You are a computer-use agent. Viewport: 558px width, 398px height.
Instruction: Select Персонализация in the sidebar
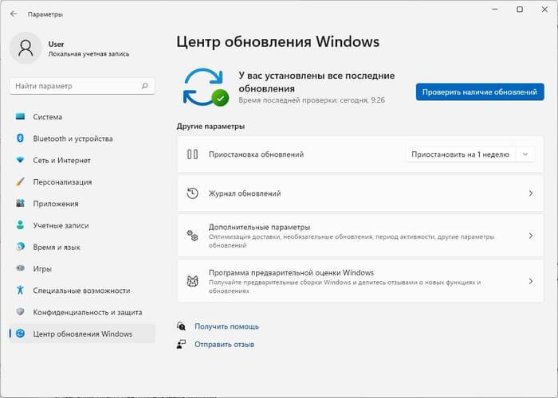(82, 182)
